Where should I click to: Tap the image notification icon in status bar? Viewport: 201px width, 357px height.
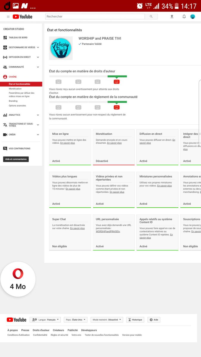(x=15, y=6)
